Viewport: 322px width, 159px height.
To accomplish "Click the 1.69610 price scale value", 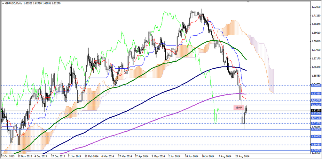I will point(316,33).
